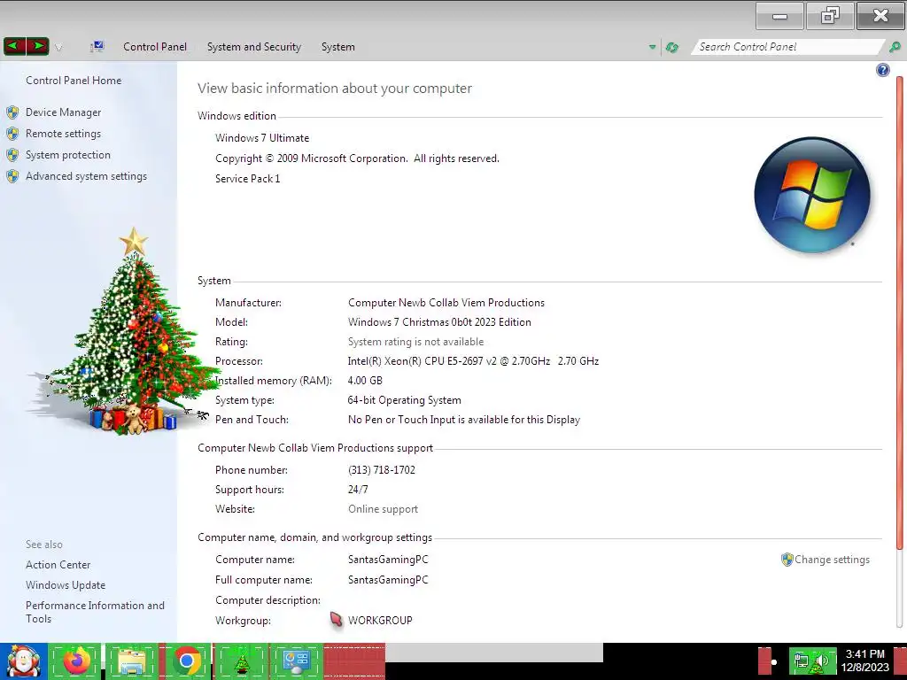907x680 pixels.
Task: Open Help with the blue question icon
Action: coord(883,70)
